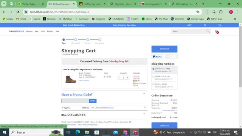This screenshot has height=136, width=242.
Task: Open the Gmail bookmark
Action: (x=21, y=19)
